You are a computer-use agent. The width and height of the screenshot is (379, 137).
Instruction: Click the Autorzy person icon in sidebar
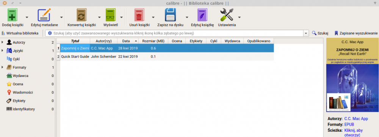(9, 42)
